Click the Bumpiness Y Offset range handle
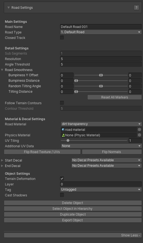This screenshot has height=243, width=143. point(101,75)
